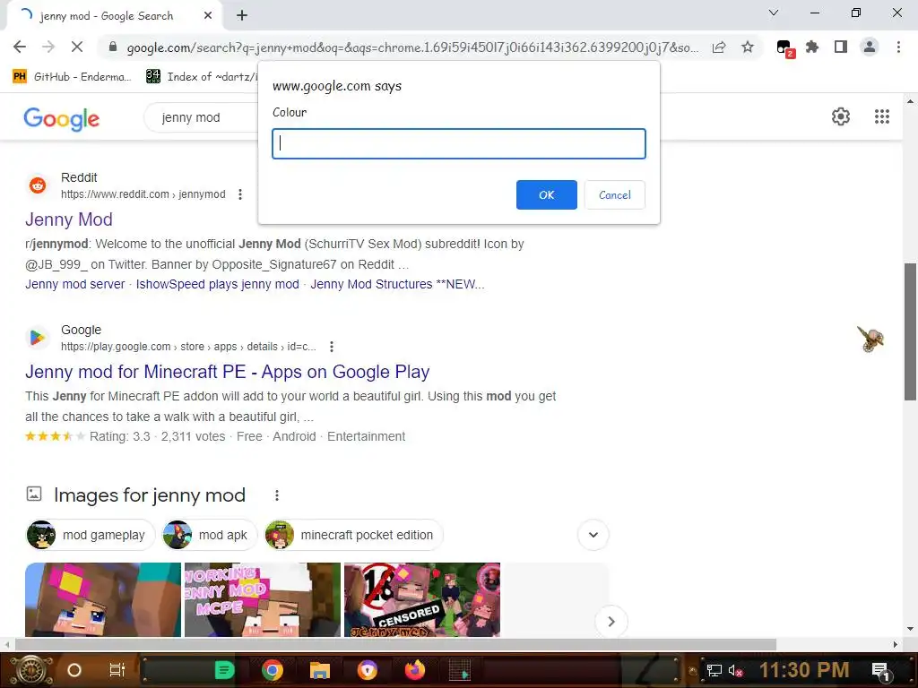Open the Chrome profile avatar

coord(870,47)
